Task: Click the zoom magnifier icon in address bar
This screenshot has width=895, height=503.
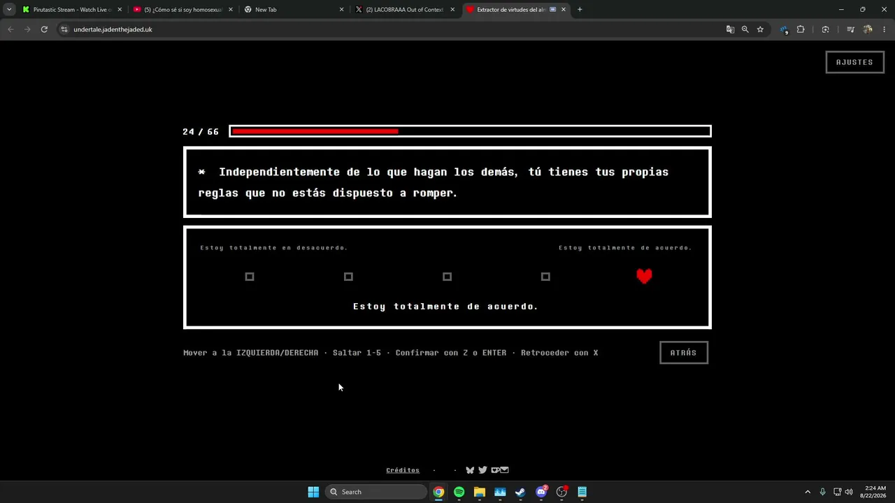Action: coord(745,29)
